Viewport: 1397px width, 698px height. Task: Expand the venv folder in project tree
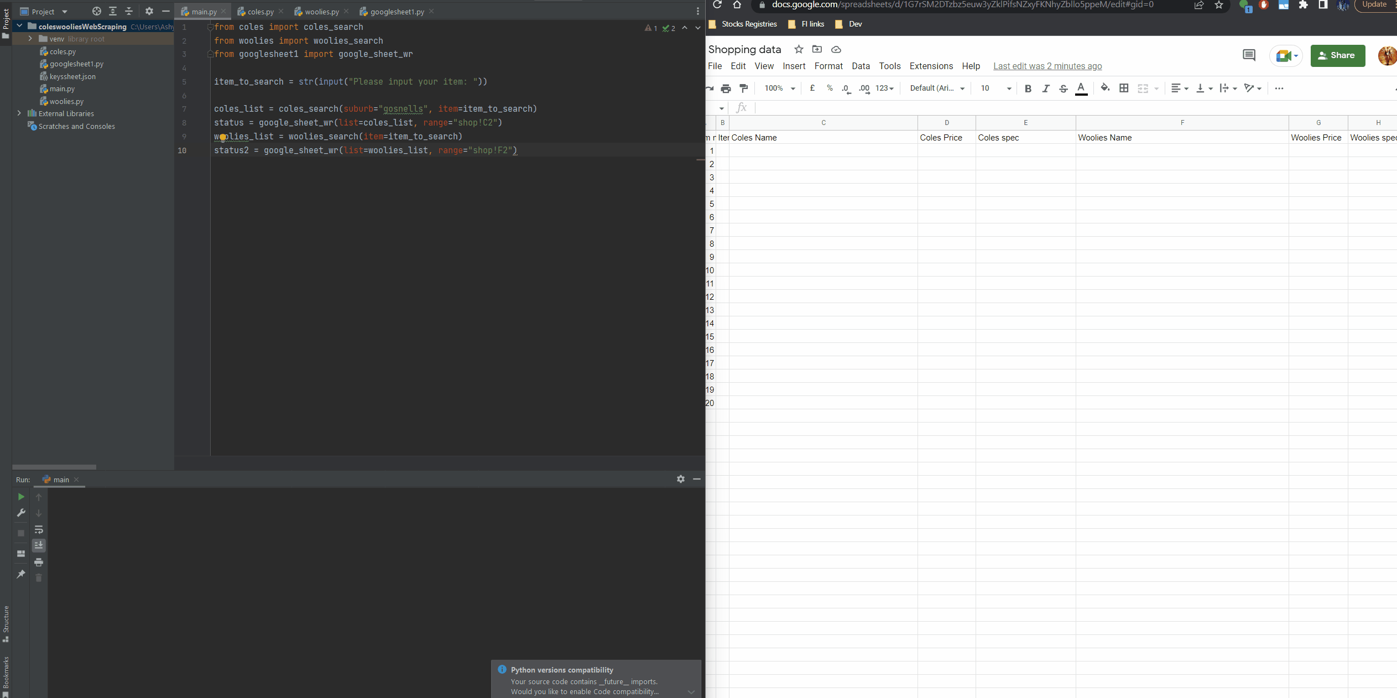(x=30, y=39)
